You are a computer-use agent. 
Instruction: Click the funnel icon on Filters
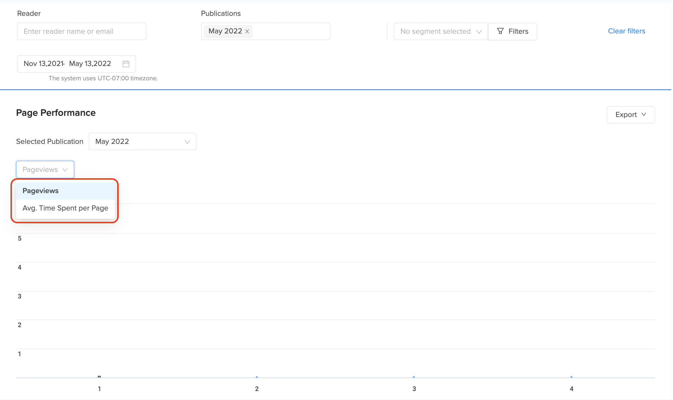500,31
